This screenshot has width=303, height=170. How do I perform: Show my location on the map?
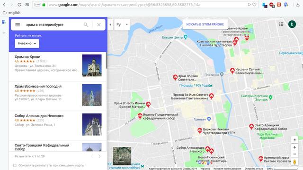294,140
